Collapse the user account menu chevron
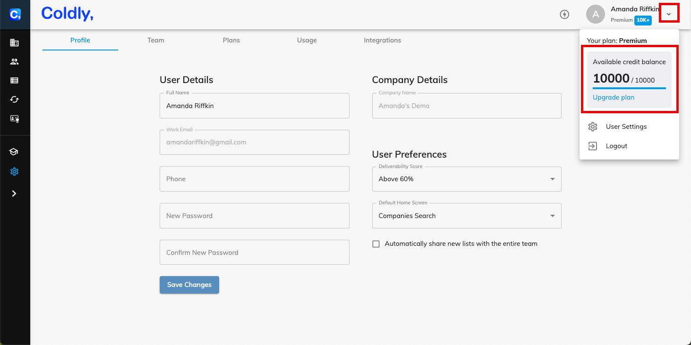 [x=669, y=14]
